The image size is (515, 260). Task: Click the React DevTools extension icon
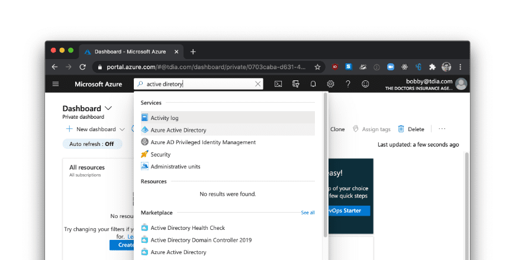click(404, 67)
